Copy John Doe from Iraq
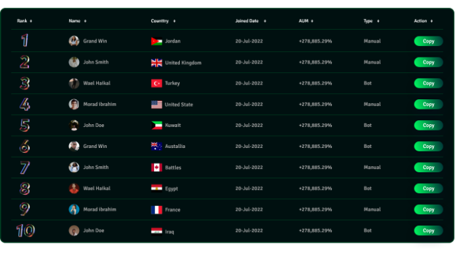 click(x=428, y=230)
